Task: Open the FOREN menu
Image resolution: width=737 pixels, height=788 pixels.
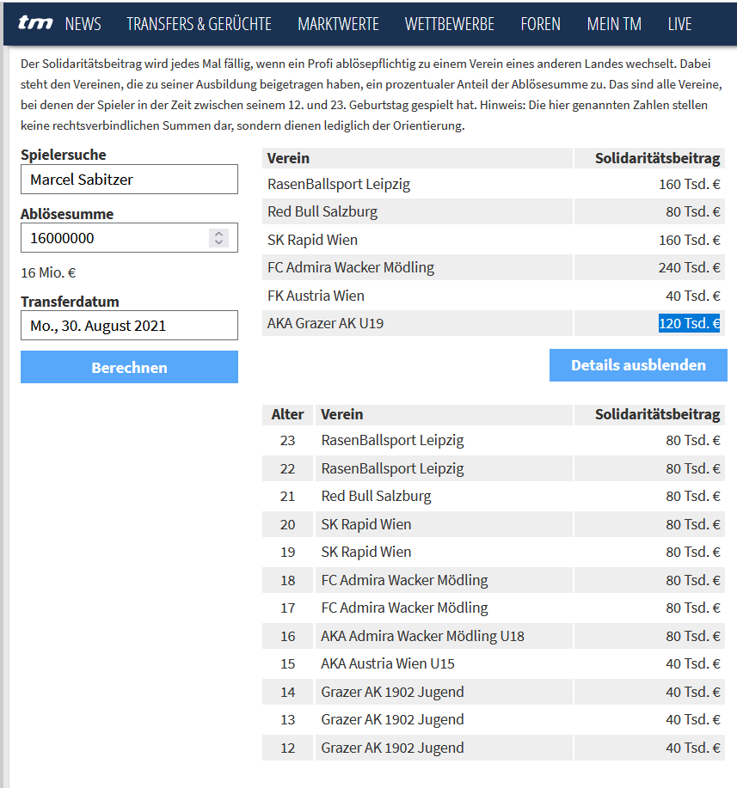Action: click(x=541, y=23)
